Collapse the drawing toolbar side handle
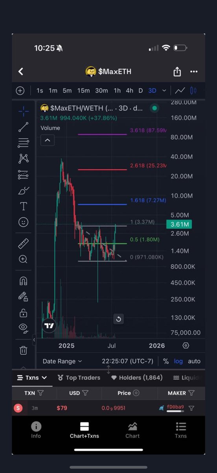217x473 pixels. 34,339
